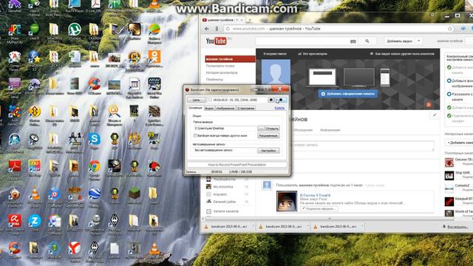The image size is (473, 266).
Task: Go back using the browser back arrow
Action: click(x=207, y=29)
